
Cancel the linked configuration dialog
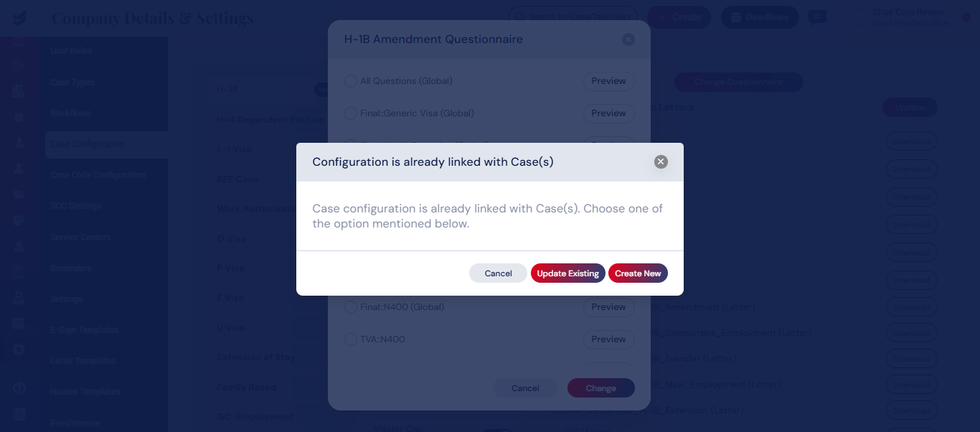click(x=499, y=273)
